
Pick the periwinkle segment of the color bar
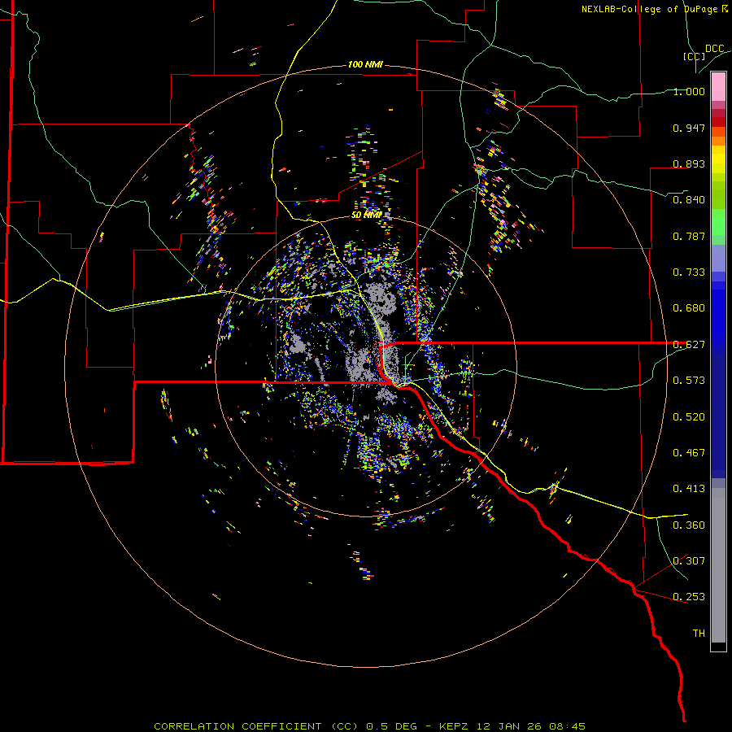pos(718,258)
